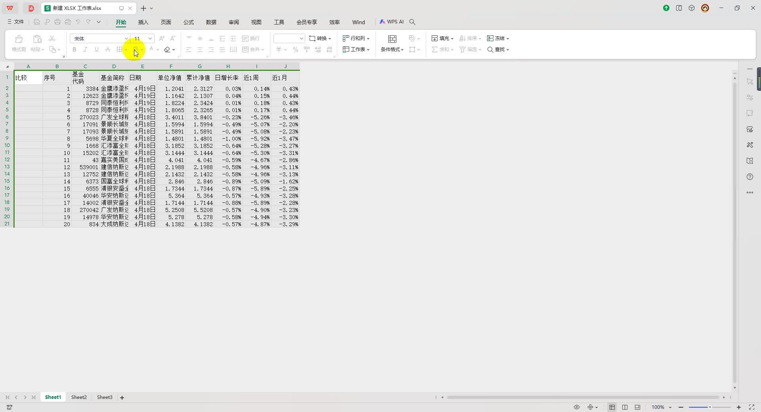Click cell A1 containing 比较
The image size is (761, 412).
pyautogui.click(x=28, y=78)
